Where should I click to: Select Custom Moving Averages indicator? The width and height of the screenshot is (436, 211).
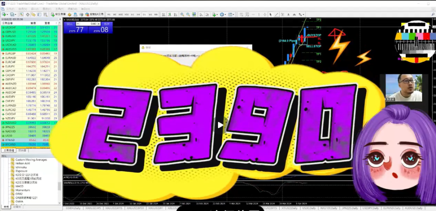tap(31, 160)
